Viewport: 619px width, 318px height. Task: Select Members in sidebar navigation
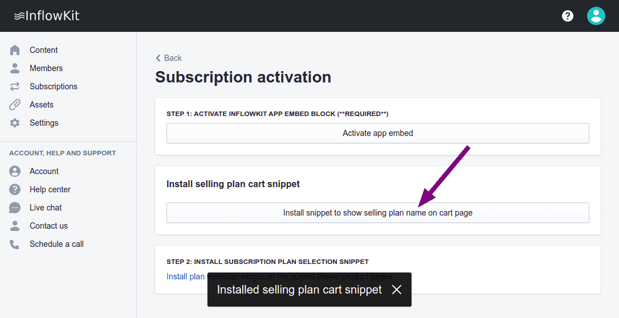[x=46, y=68]
